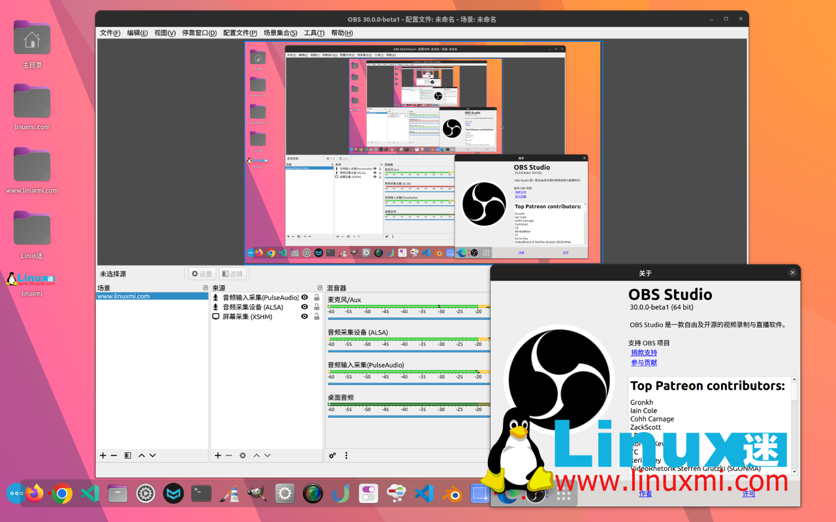Remove source using minus in 来源 toolbar
The image size is (836, 522).
click(229, 455)
